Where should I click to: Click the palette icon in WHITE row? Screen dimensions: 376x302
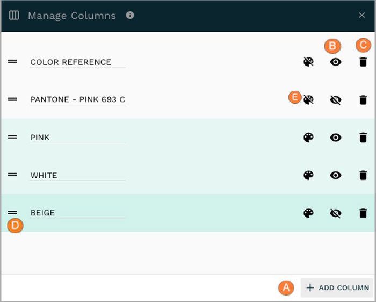[308, 175]
